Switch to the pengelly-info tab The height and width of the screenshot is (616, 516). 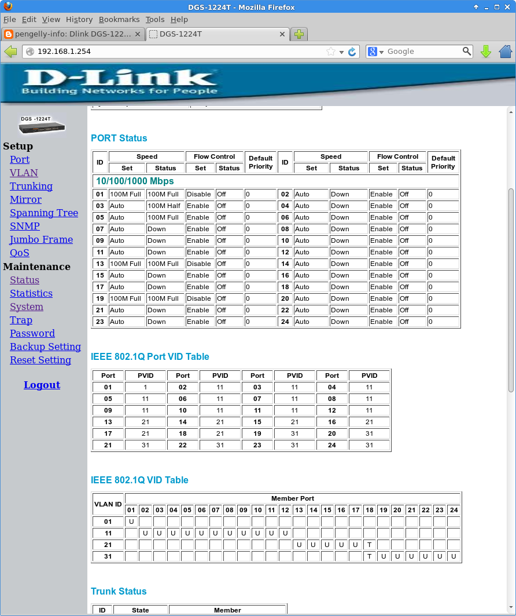point(73,34)
